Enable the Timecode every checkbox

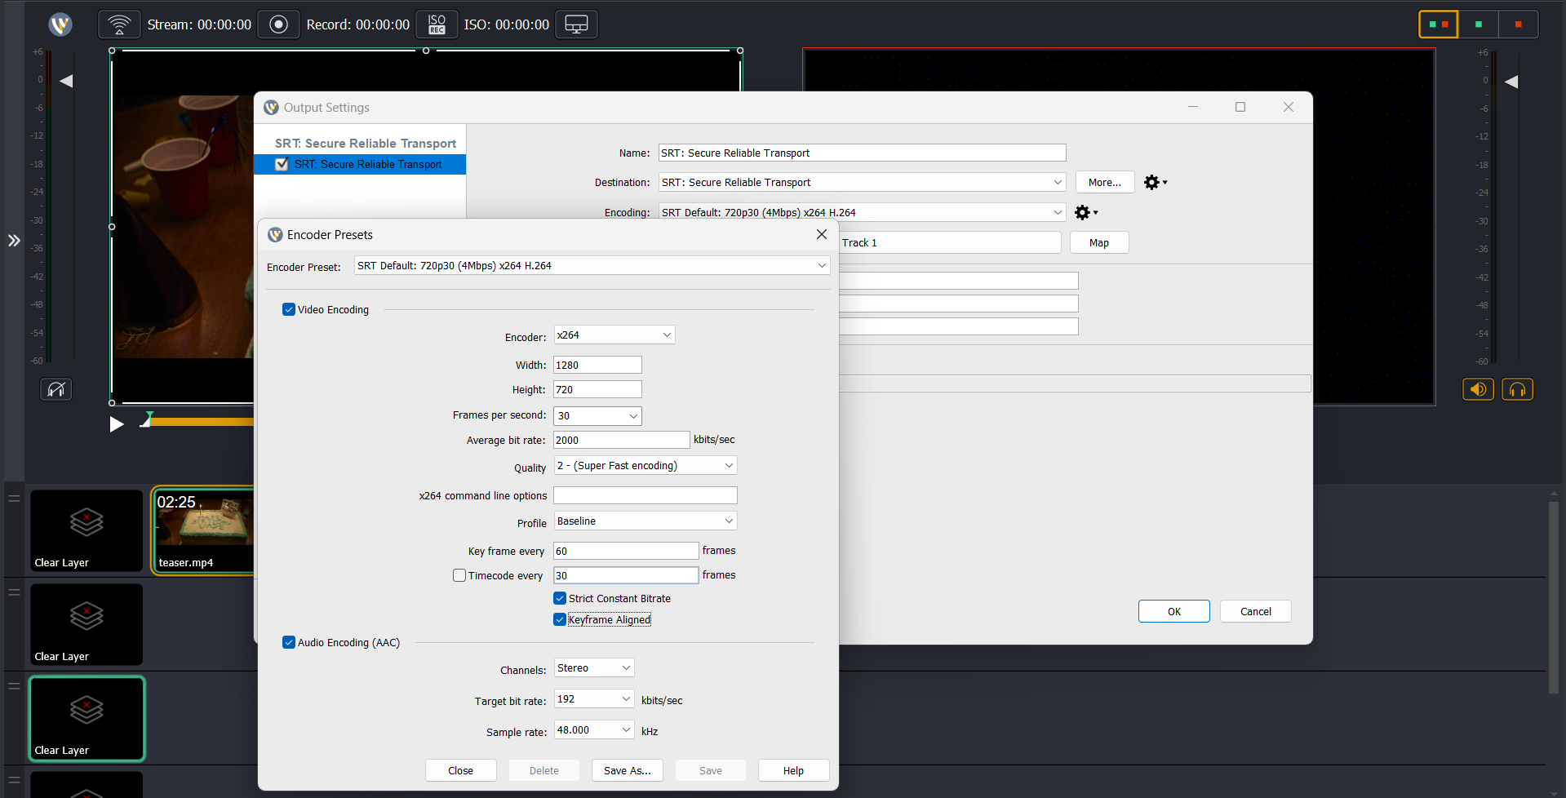coord(459,575)
